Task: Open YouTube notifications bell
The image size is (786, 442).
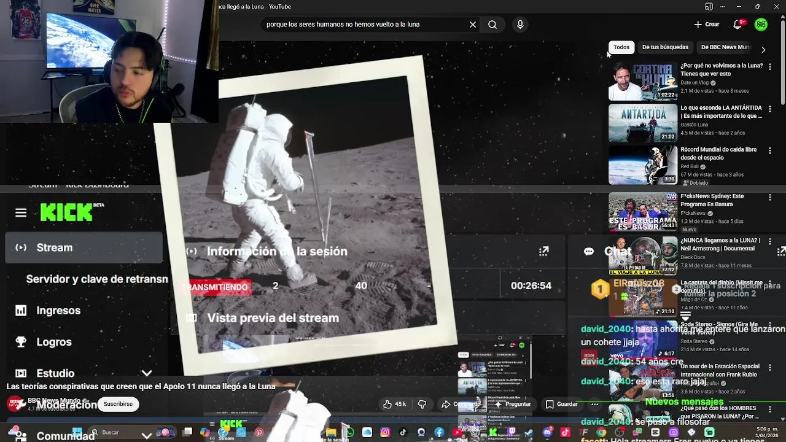Action: (x=738, y=25)
